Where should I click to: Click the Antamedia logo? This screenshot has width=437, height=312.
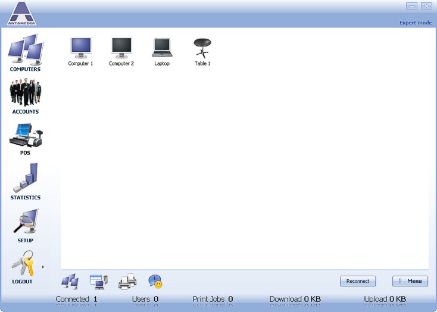(x=22, y=14)
